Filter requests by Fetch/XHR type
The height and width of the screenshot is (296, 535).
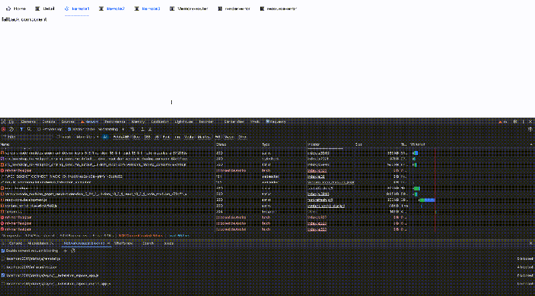[x=121, y=137]
